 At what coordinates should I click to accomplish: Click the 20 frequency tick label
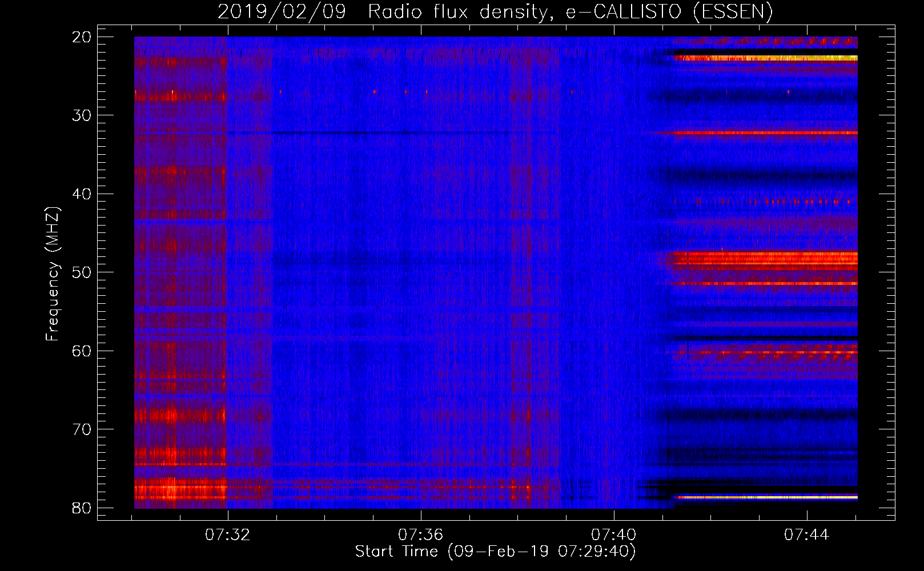coord(82,37)
